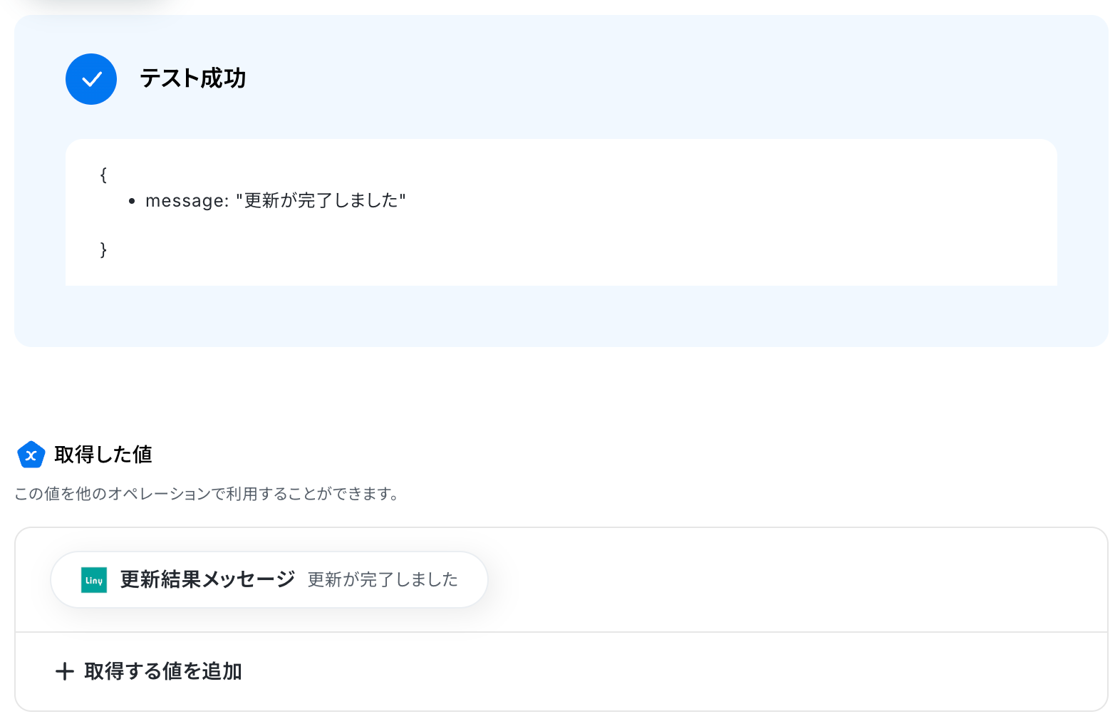
Task: Click 更新が完了しました value inside the chip
Action: [383, 580]
